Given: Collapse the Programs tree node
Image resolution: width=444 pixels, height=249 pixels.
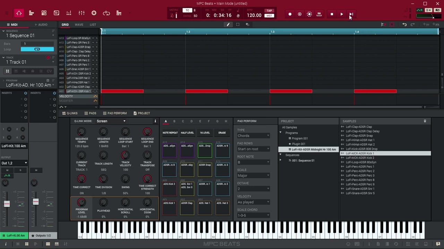Looking at the screenshot, I should (x=281, y=133).
